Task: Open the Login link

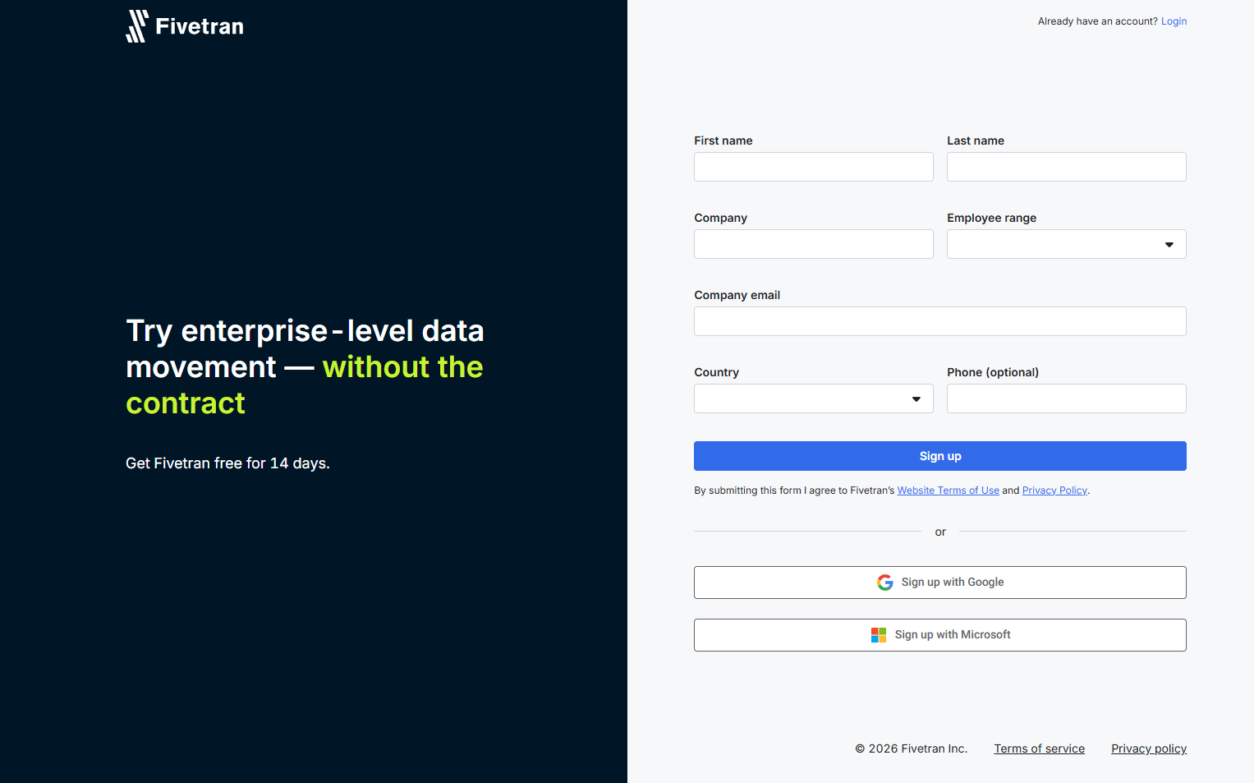Action: tap(1174, 21)
